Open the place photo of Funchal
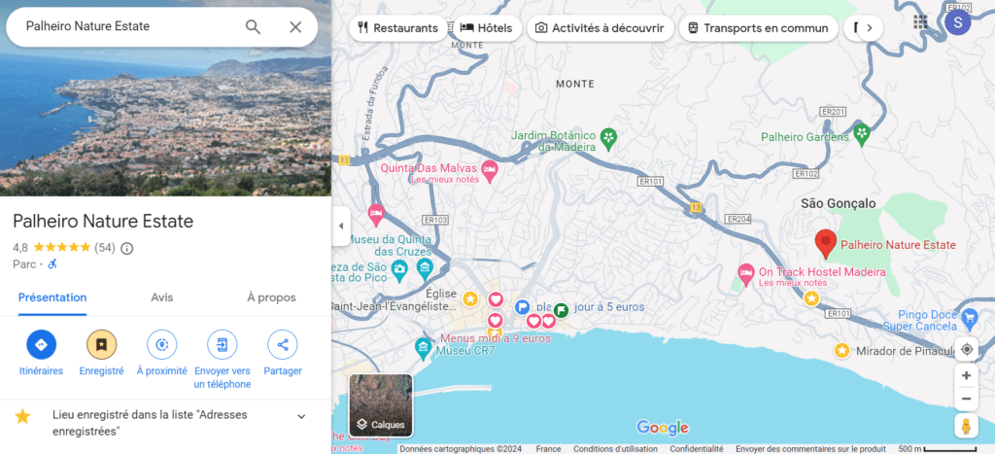Viewport: 995px width, 454px height. point(165,121)
